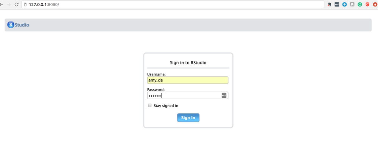
Task: Click the red shield extension icon
Action: pyautogui.click(x=368, y=5)
